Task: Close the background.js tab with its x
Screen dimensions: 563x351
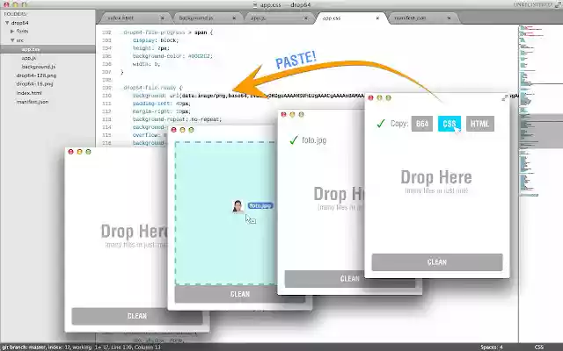Action: (x=234, y=18)
